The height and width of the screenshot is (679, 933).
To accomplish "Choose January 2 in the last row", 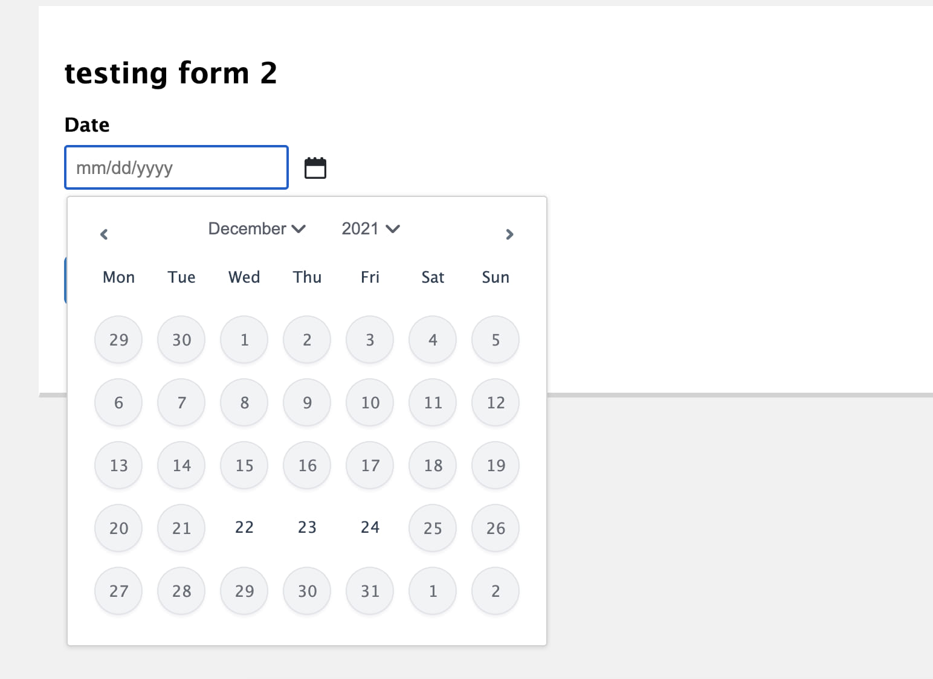I will pyautogui.click(x=496, y=591).
